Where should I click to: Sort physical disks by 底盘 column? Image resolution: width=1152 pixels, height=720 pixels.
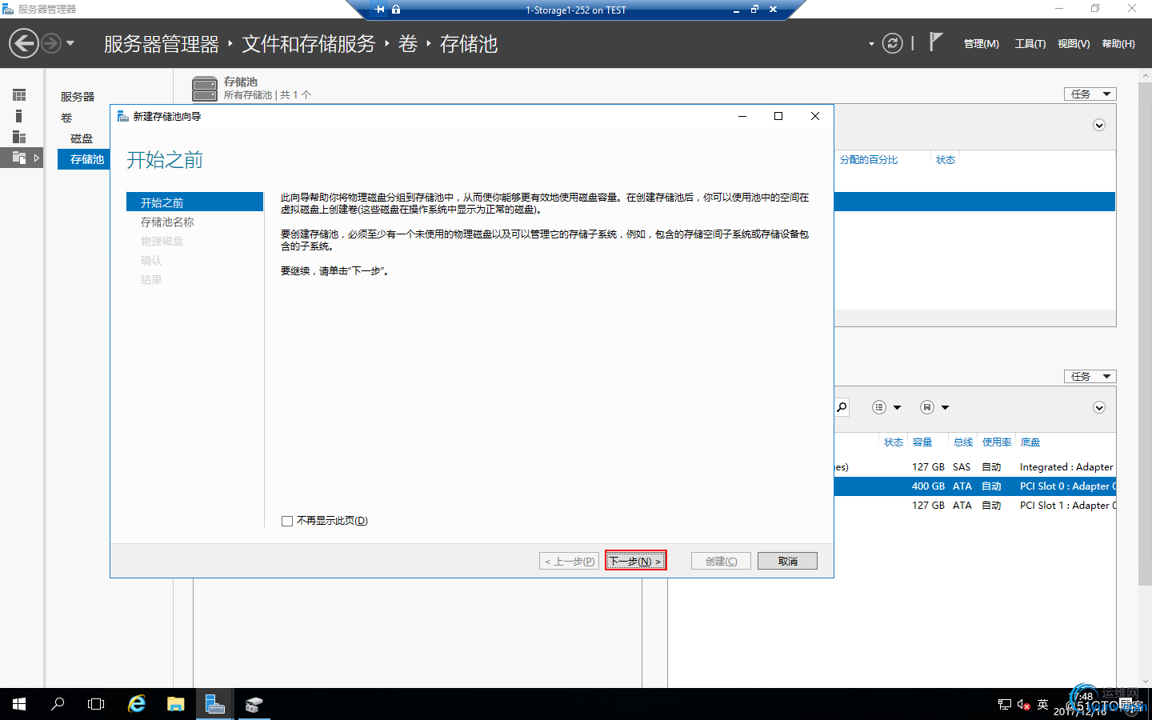tap(1030, 442)
